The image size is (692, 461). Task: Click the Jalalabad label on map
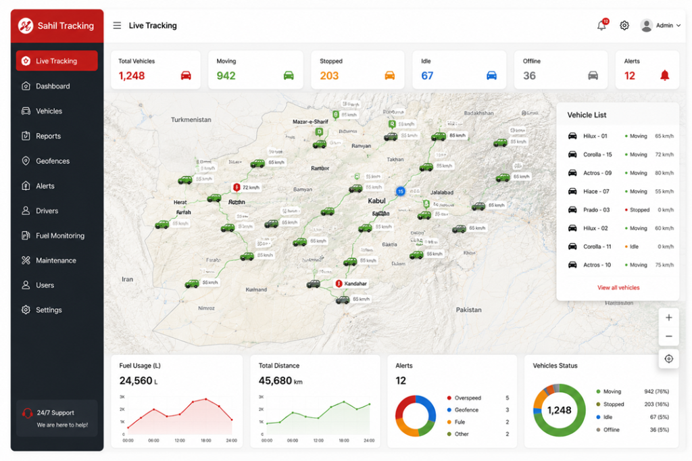442,193
